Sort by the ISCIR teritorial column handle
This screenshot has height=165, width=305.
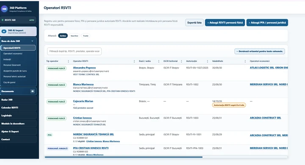pyautogui.click(x=181, y=61)
